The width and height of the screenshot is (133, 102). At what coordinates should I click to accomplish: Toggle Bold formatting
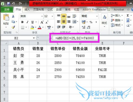[x=22, y=22]
